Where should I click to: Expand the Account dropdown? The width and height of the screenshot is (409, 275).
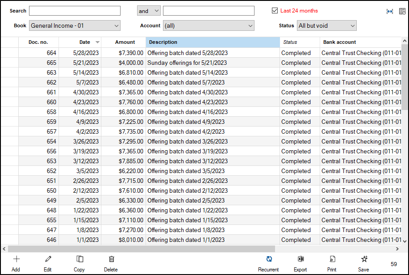(x=209, y=26)
